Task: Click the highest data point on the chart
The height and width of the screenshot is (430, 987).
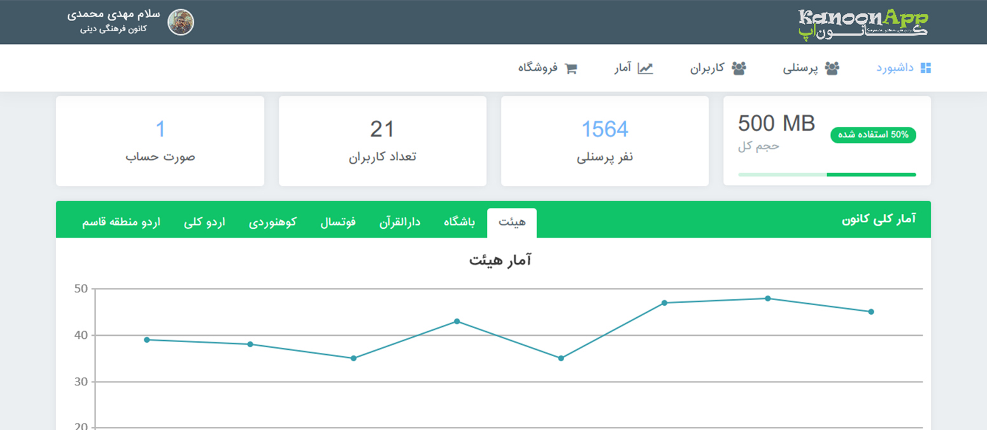Action: (x=767, y=297)
